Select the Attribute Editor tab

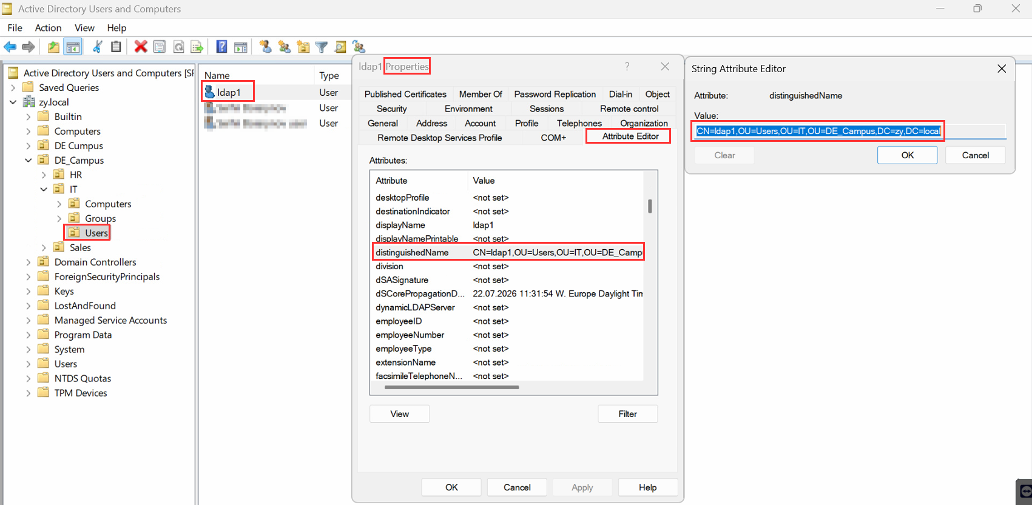[630, 136]
